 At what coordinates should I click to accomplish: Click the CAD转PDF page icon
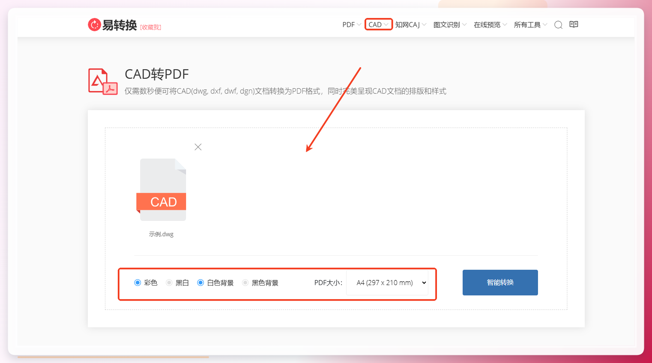pyautogui.click(x=103, y=81)
